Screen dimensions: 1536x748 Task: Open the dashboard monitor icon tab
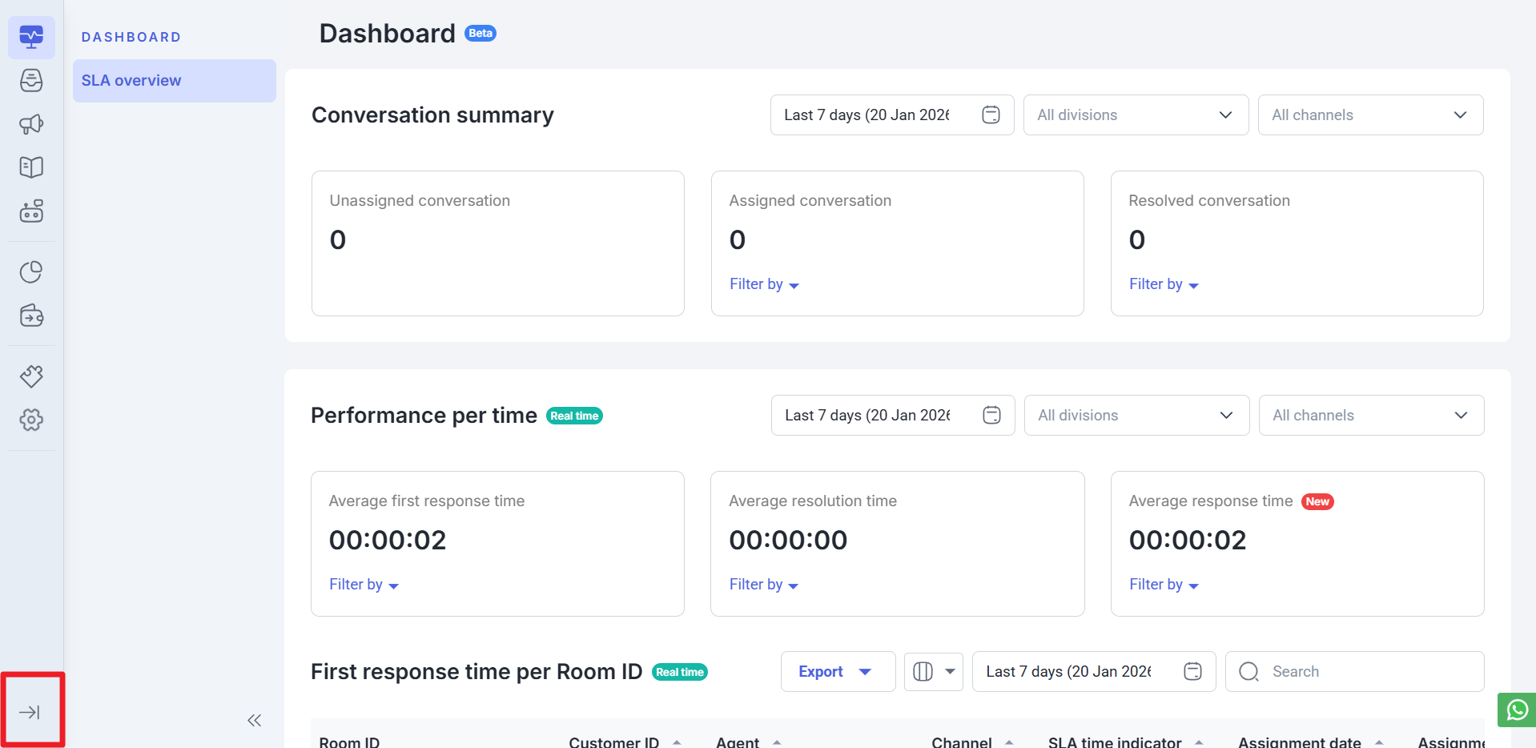point(31,37)
